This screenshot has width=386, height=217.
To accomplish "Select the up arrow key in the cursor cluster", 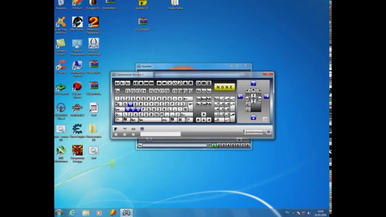I will tap(204, 114).
